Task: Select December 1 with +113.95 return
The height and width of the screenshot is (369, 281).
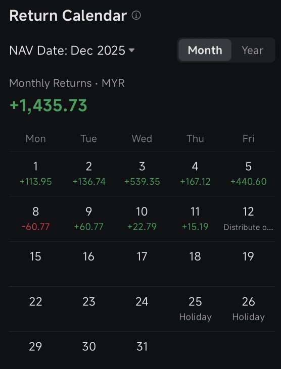Action: coord(35,174)
